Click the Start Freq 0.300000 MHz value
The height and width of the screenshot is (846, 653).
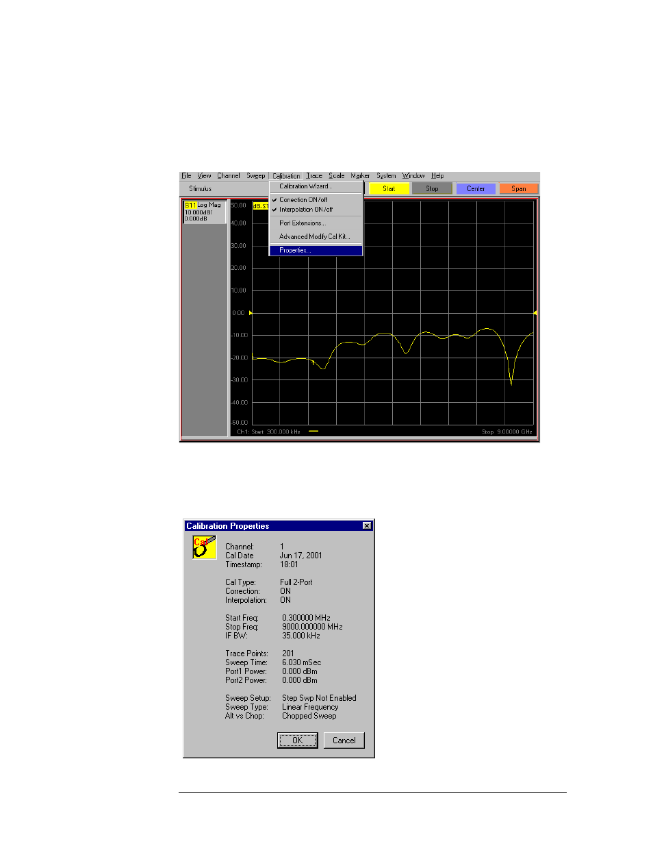click(x=306, y=619)
